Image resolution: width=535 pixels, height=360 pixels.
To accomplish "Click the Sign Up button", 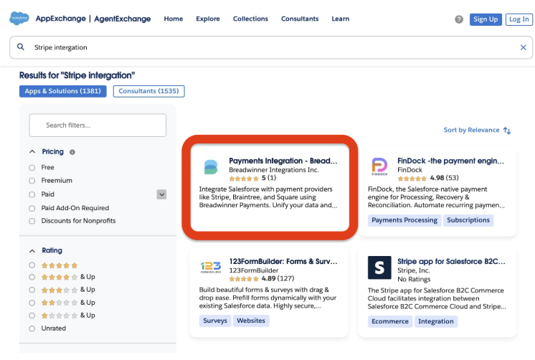I will 486,19.
